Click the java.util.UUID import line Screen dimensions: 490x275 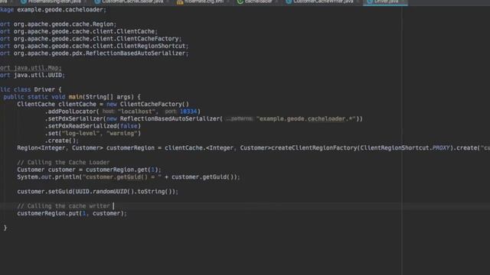coord(32,75)
